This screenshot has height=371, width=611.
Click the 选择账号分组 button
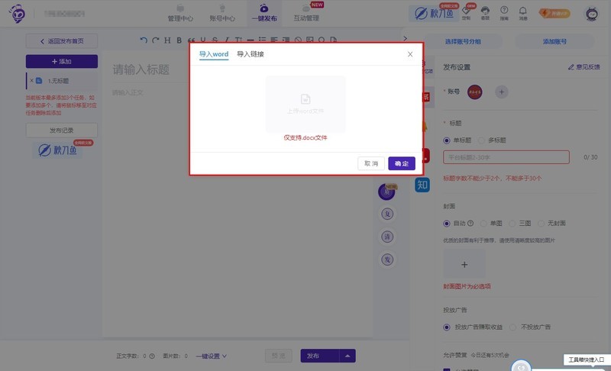pos(463,41)
